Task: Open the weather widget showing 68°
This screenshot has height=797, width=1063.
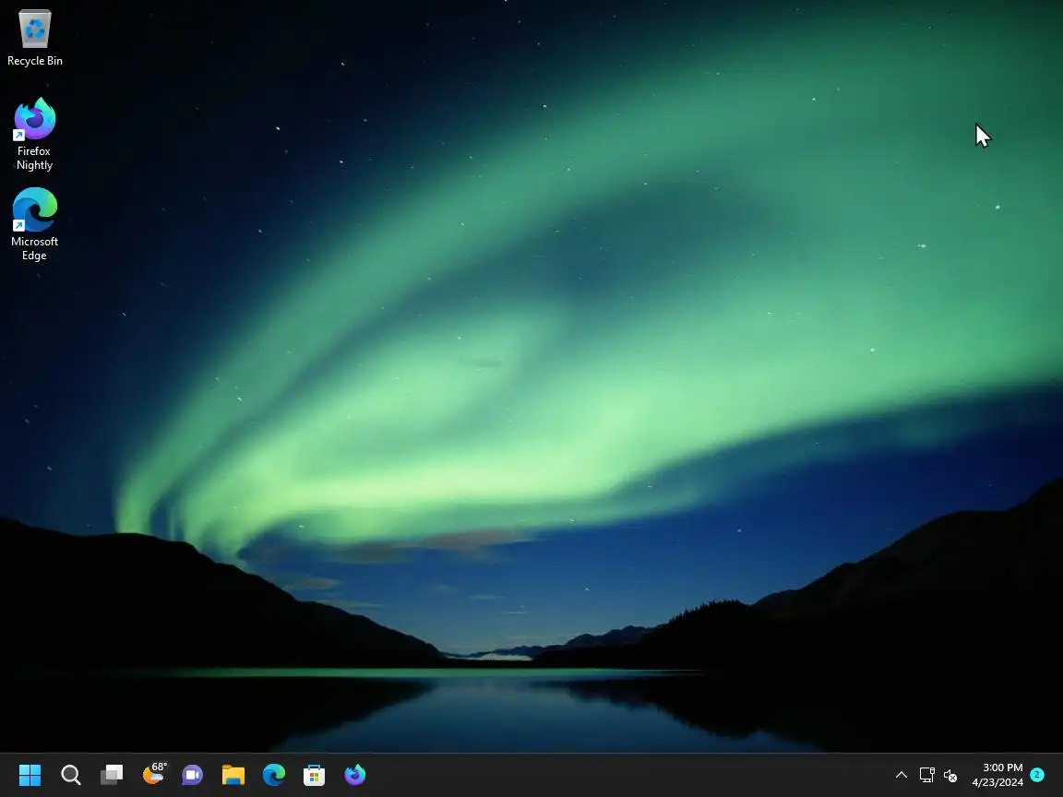Action: (154, 773)
